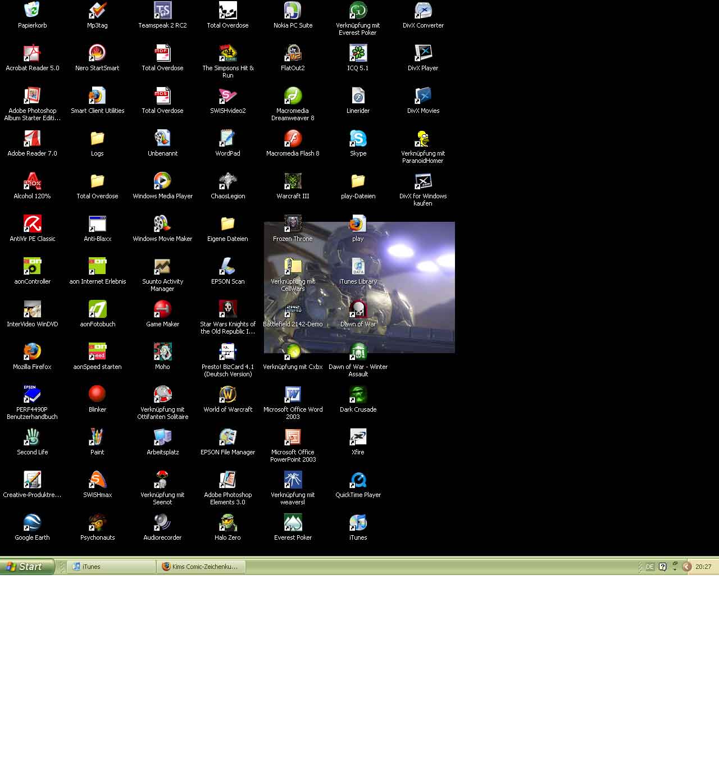Image resolution: width=719 pixels, height=775 pixels.
Task: Select the Eigene Dateien folder
Action: [227, 224]
